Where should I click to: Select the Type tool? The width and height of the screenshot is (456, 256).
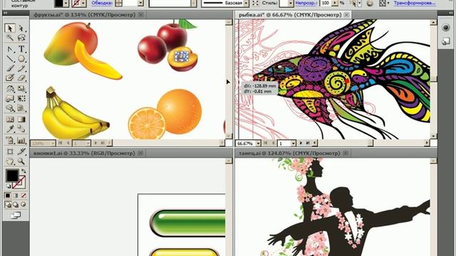click(x=21, y=49)
